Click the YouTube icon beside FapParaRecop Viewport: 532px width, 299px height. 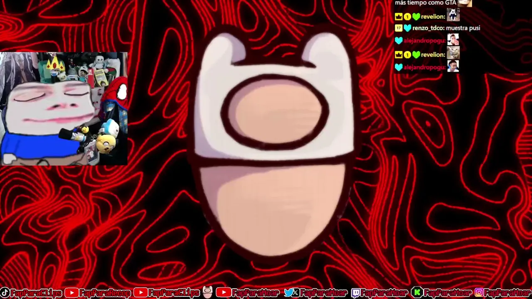71,293
